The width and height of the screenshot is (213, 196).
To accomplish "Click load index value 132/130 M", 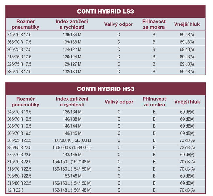I will (72, 72).
